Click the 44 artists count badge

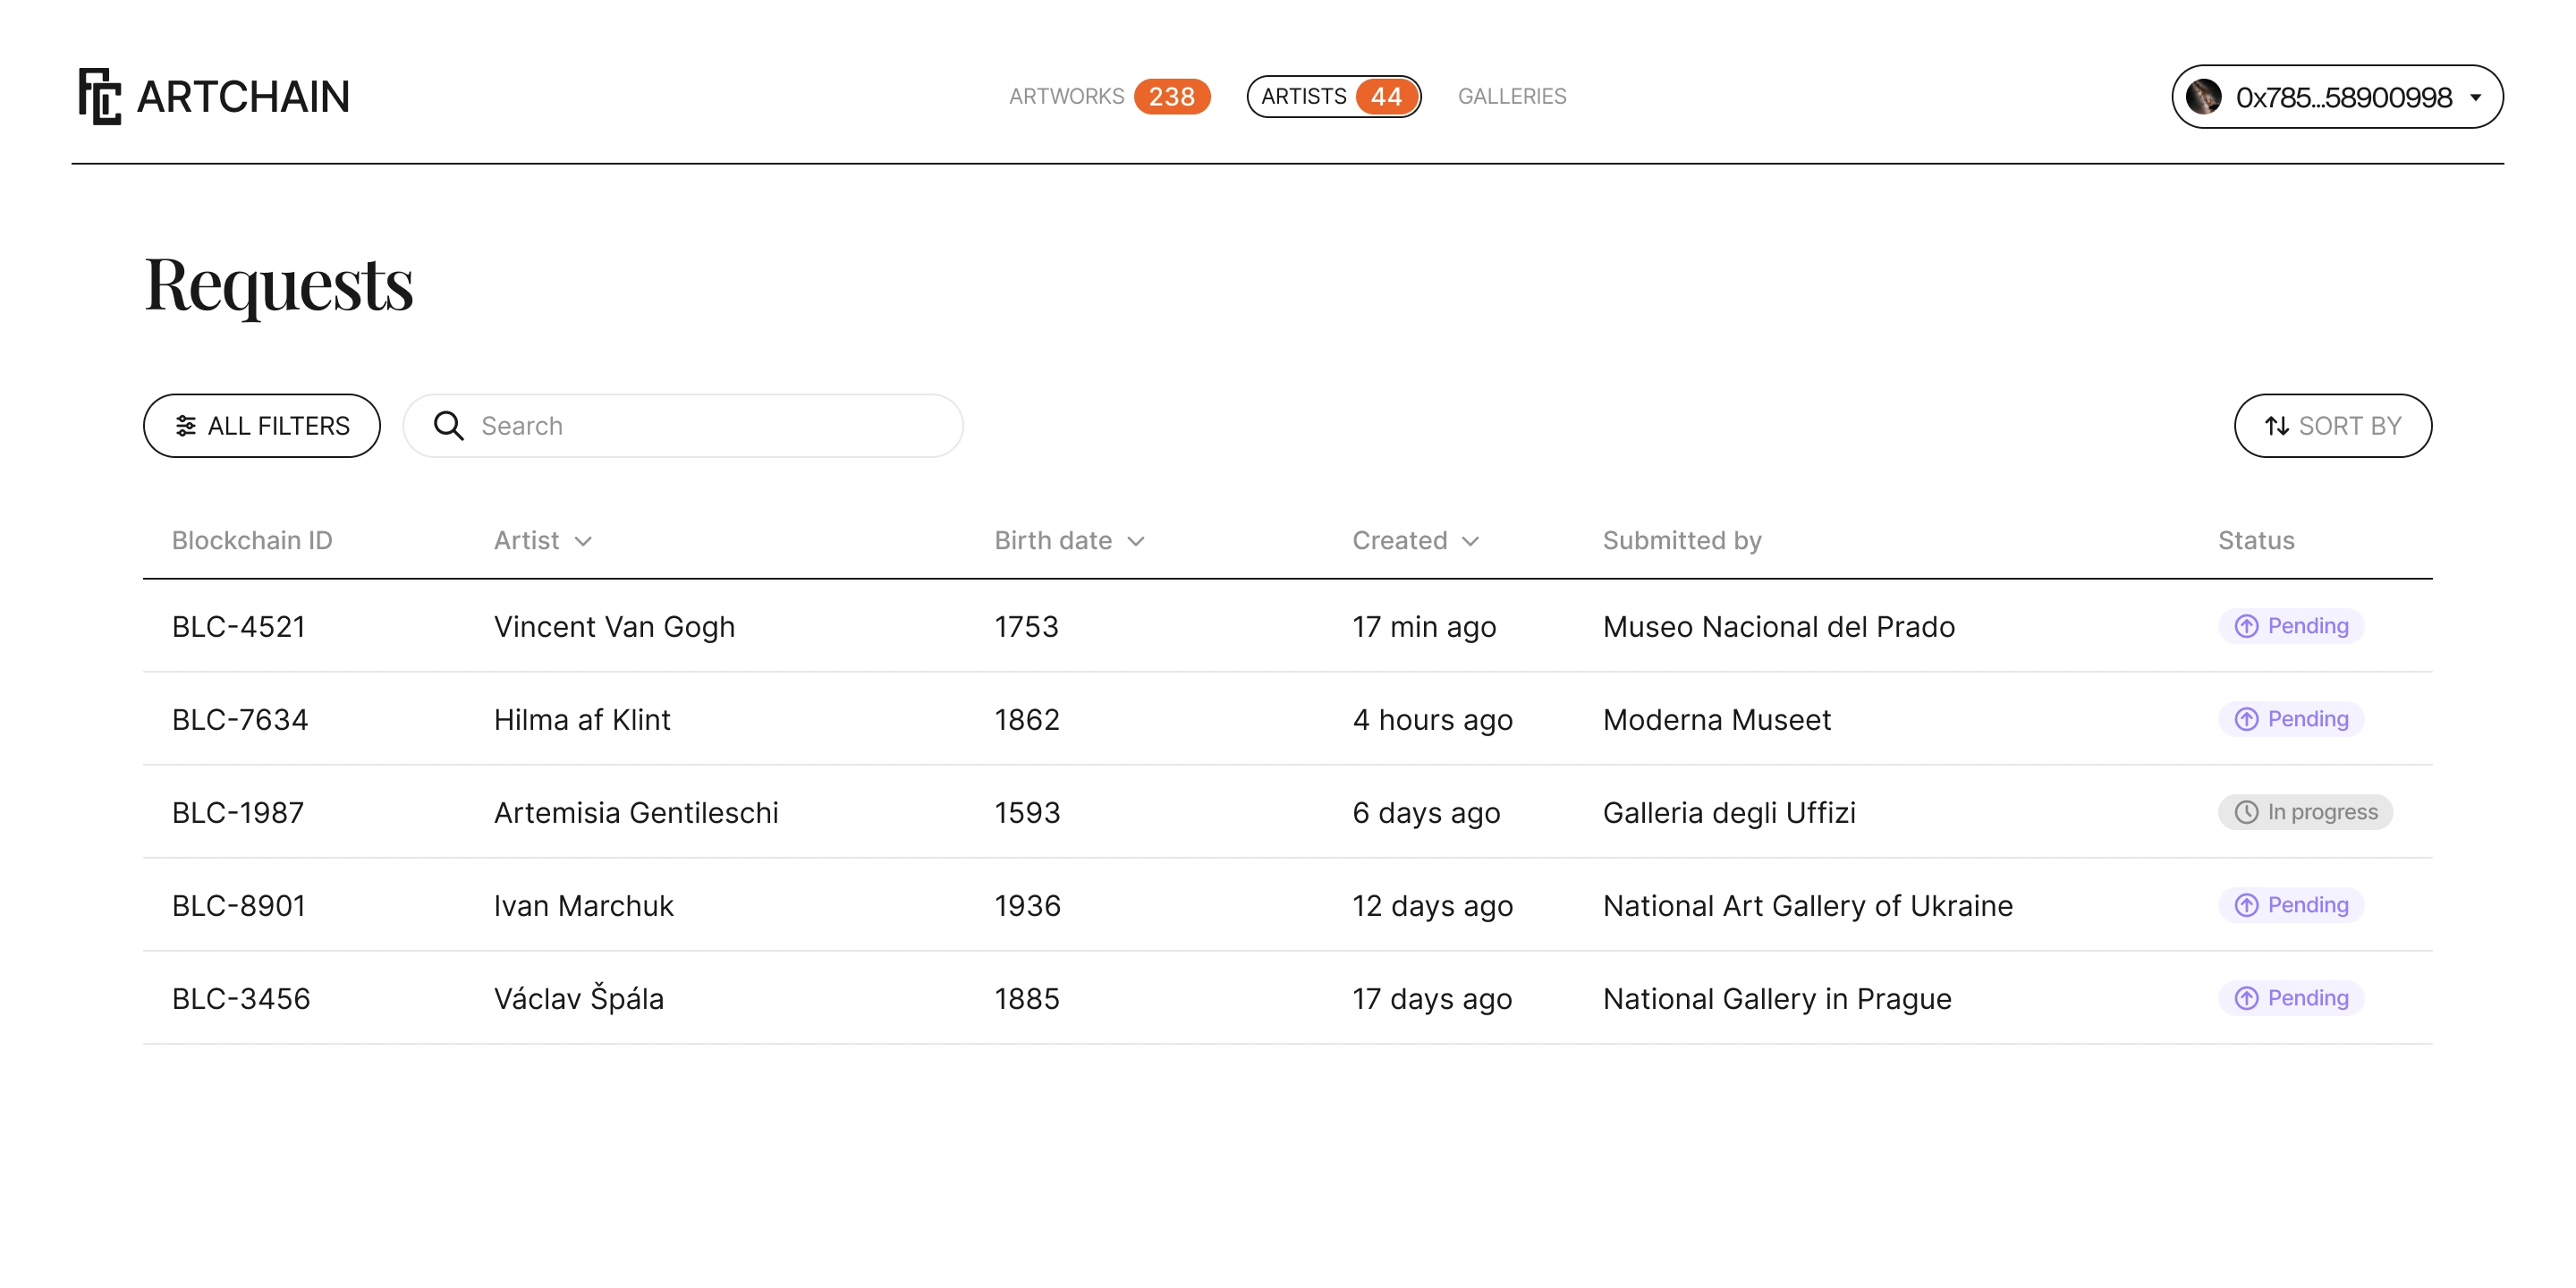click(x=1386, y=96)
